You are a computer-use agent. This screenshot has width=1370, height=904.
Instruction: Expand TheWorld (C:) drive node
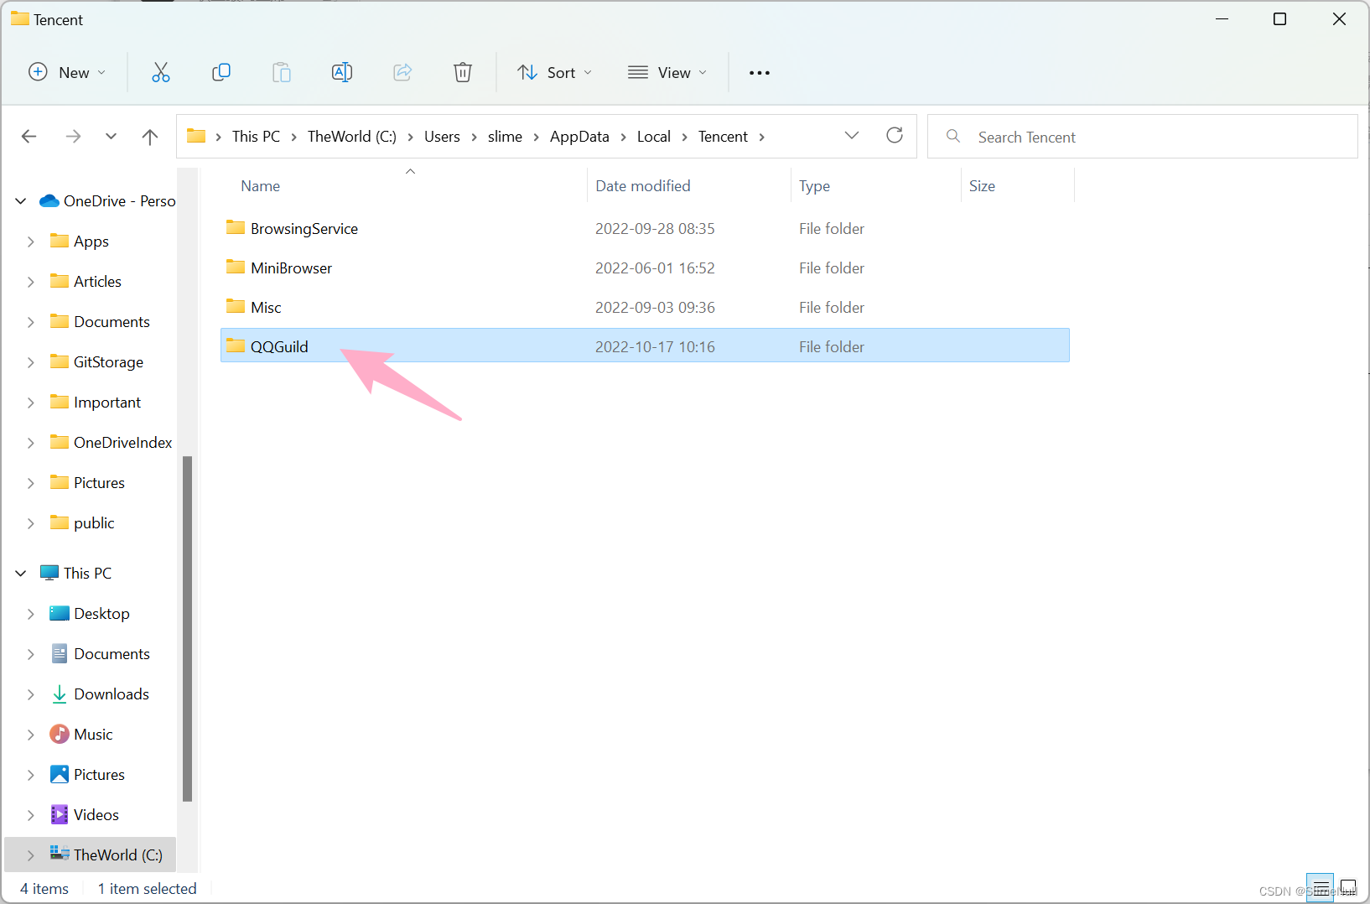point(31,855)
